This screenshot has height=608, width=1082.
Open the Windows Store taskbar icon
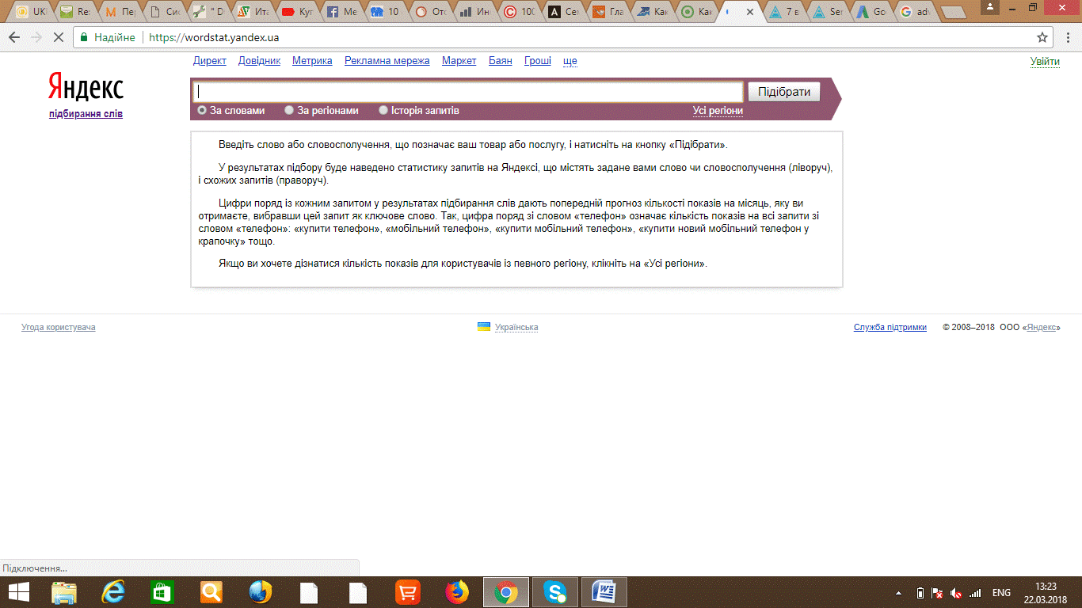(162, 592)
